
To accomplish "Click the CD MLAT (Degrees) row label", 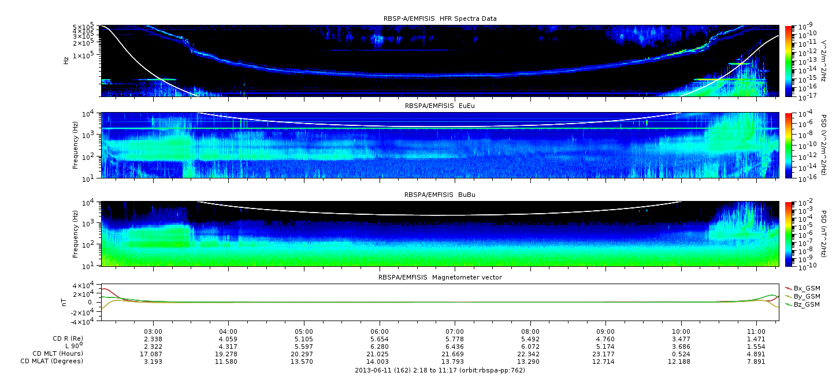I will point(53,361).
